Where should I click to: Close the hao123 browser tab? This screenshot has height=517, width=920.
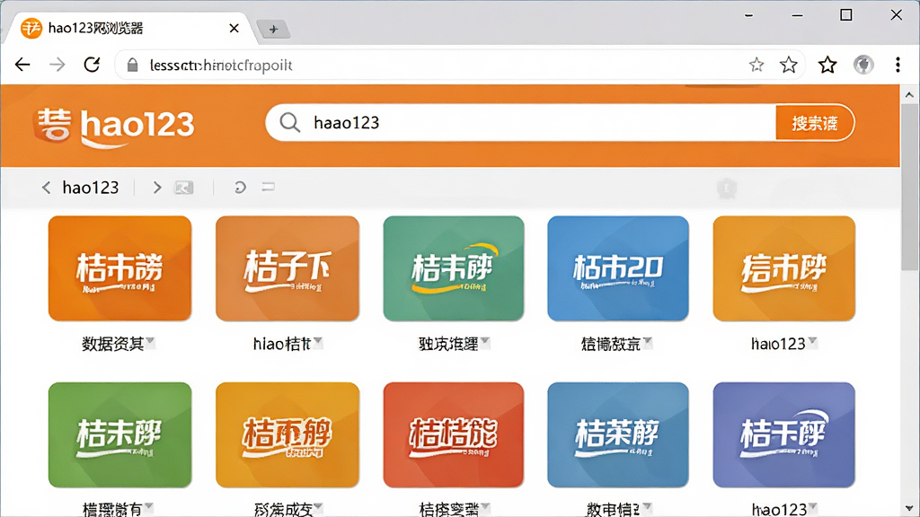(x=234, y=28)
